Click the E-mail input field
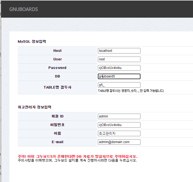 pos(119,142)
